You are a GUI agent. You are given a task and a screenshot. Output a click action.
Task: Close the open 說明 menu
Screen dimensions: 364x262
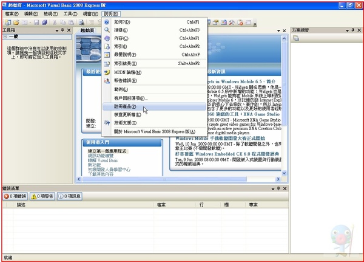111,14
